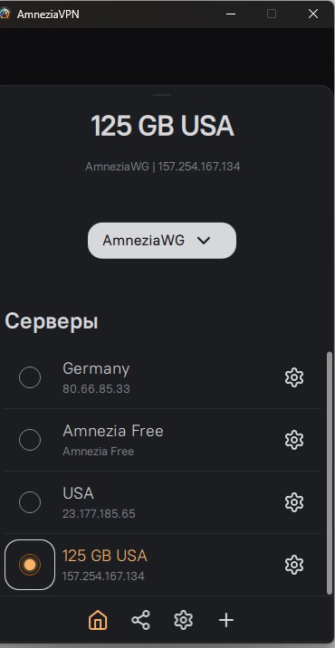Click the server list vertical scrollbar

coord(330,472)
